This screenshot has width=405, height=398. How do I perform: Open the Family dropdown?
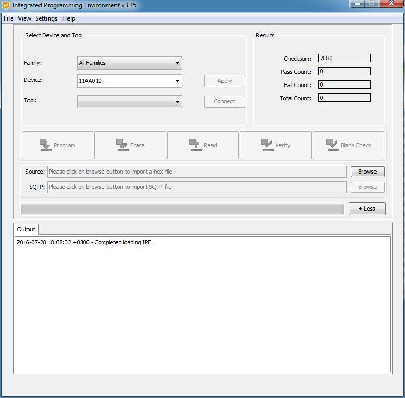[x=129, y=63]
